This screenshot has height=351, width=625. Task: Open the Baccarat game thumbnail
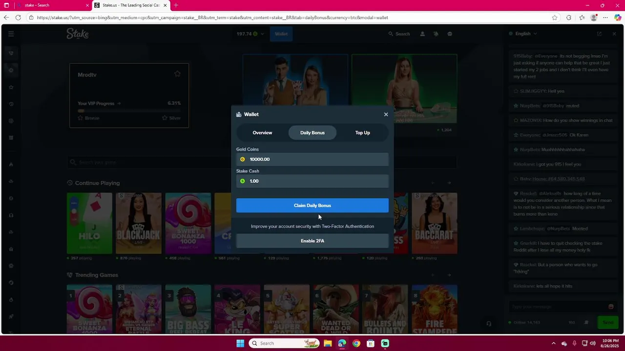click(435, 223)
